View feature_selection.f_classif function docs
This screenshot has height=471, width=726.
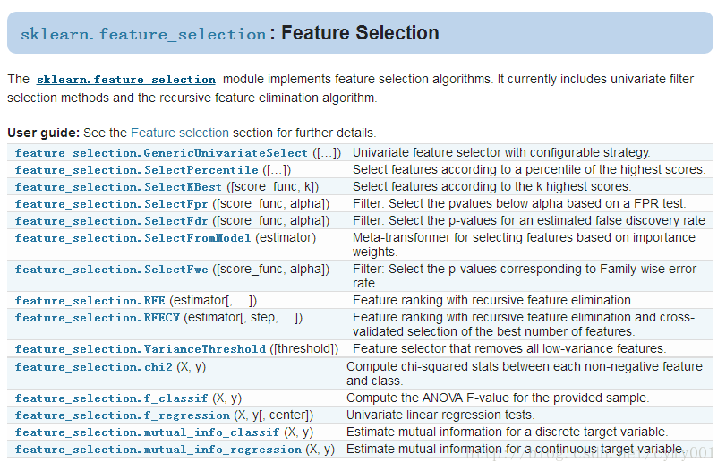[x=112, y=398]
